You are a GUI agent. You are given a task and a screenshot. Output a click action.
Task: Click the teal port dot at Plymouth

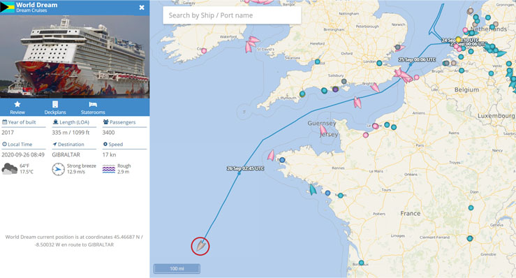[302, 94]
